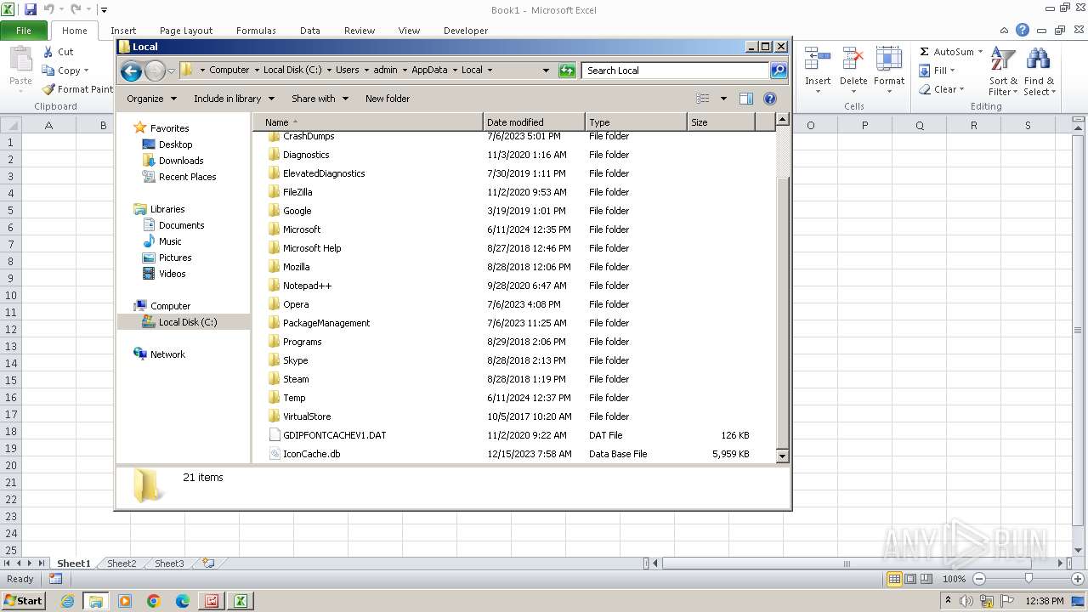This screenshot has height=612, width=1088.
Task: Sort by the Name column header
Action: [x=367, y=122]
